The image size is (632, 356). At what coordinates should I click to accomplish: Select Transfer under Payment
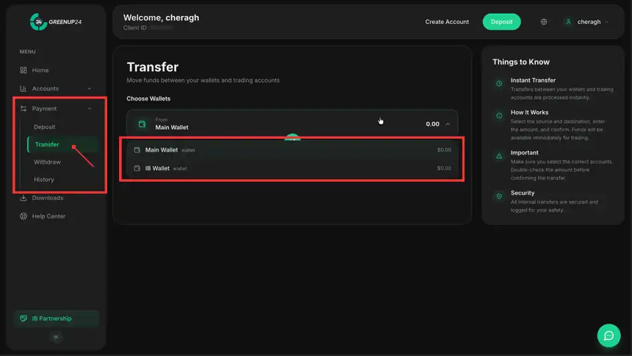point(47,144)
